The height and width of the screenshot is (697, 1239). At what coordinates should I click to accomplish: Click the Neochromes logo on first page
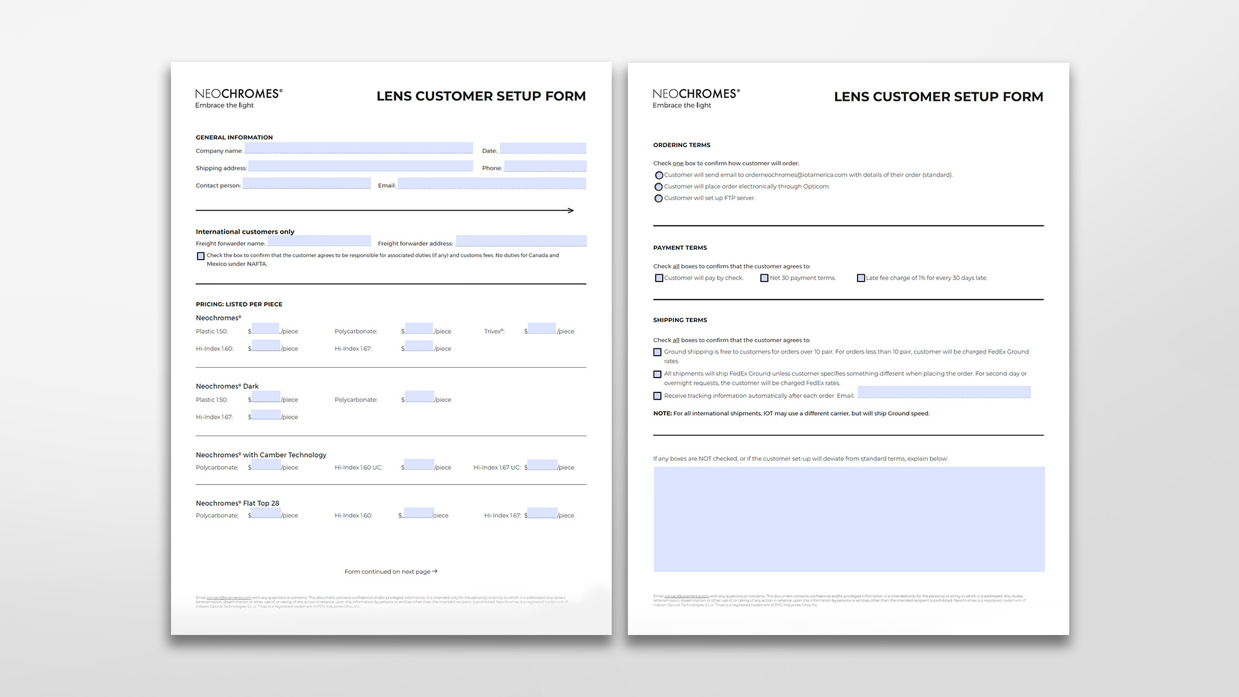(x=239, y=98)
